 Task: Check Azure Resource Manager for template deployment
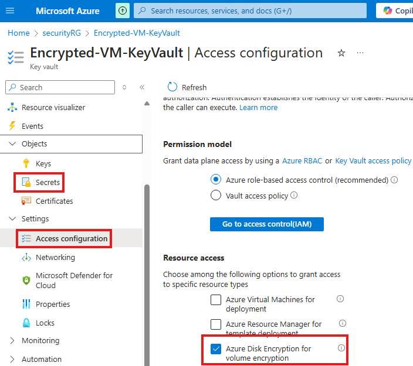pos(216,324)
